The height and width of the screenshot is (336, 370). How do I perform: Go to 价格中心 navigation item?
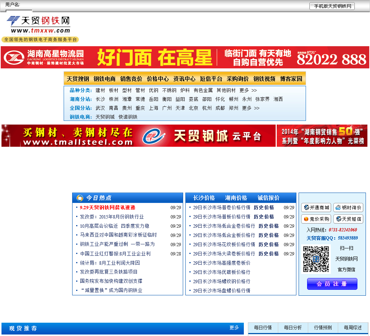pos(158,79)
